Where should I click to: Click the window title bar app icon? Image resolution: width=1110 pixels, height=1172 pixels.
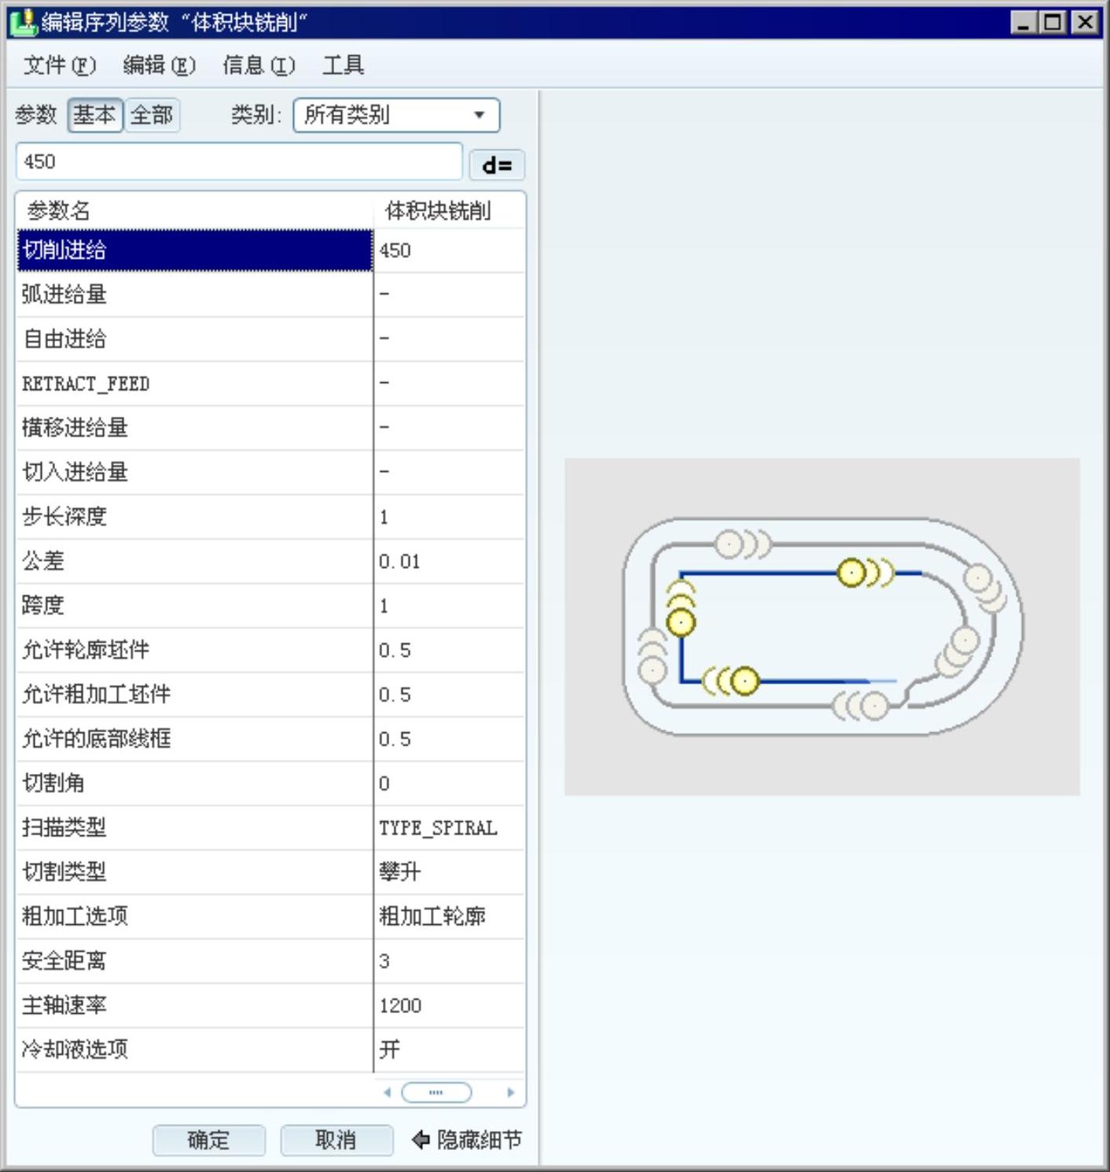click(24, 22)
